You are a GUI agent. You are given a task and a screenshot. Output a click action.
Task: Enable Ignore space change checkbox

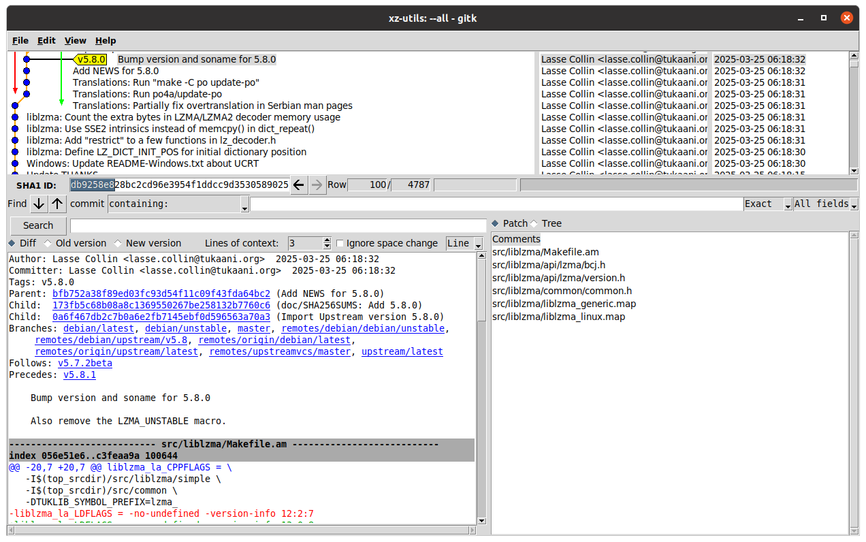point(340,243)
